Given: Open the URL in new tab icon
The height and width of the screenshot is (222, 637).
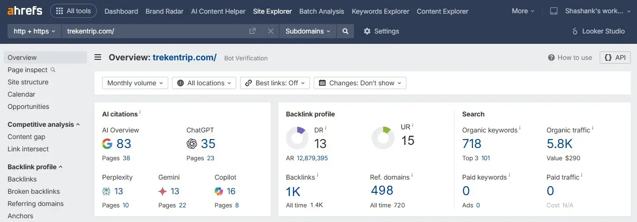Looking at the screenshot, I should [253, 31].
